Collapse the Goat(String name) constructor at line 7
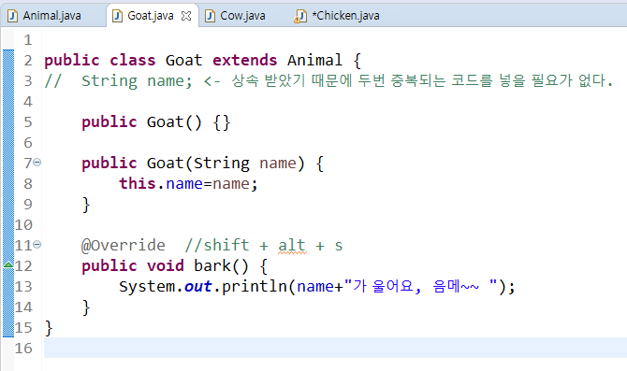 tap(37, 163)
